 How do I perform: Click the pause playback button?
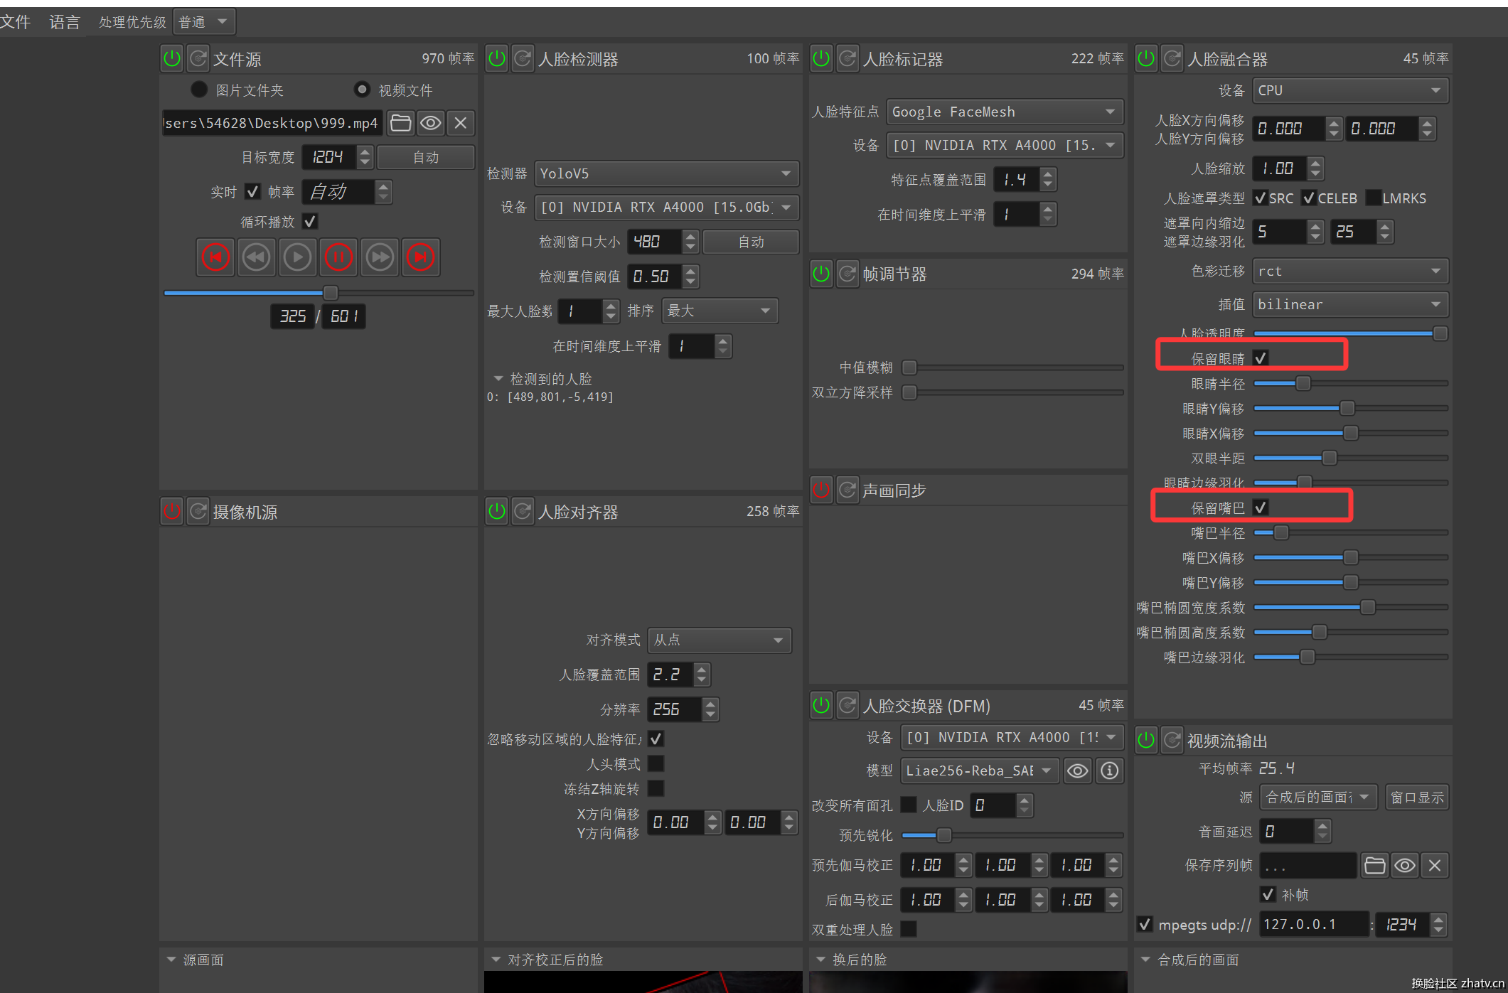tap(338, 257)
